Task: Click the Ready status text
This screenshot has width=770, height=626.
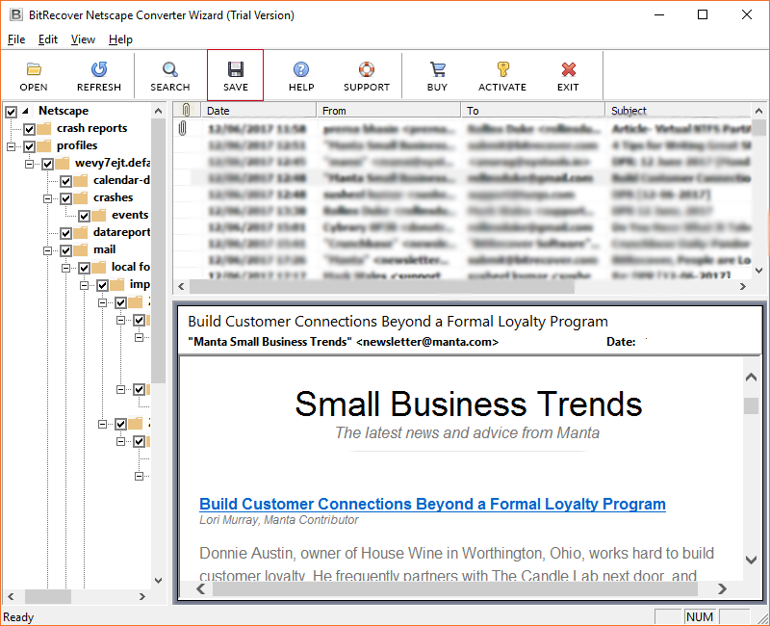Action: coord(18,617)
